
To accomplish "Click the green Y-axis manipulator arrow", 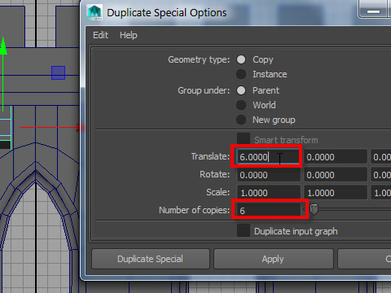I will coord(3,46).
